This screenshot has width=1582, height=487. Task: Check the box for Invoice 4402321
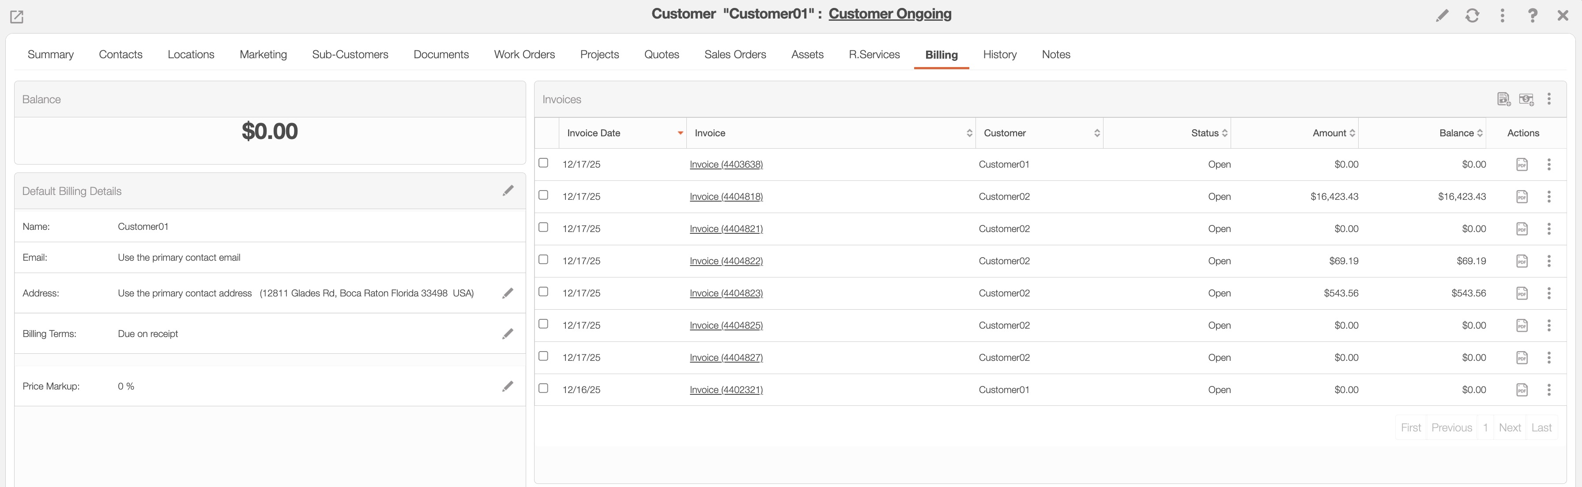pos(543,388)
